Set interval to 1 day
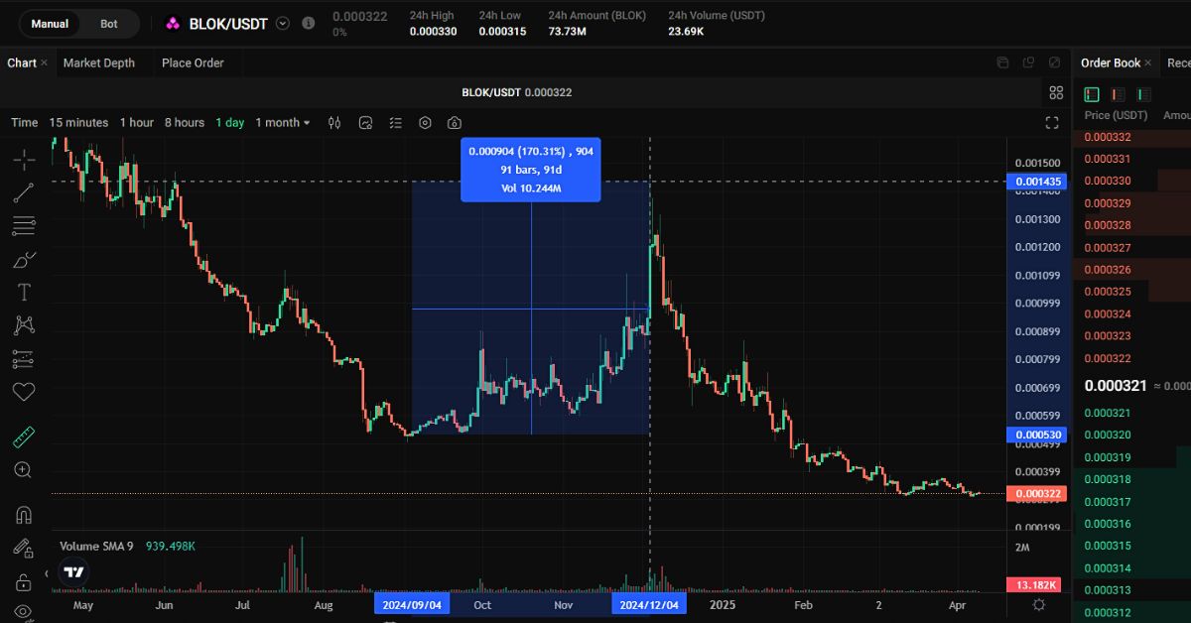Screen dimensions: 1191x623 click(x=229, y=123)
